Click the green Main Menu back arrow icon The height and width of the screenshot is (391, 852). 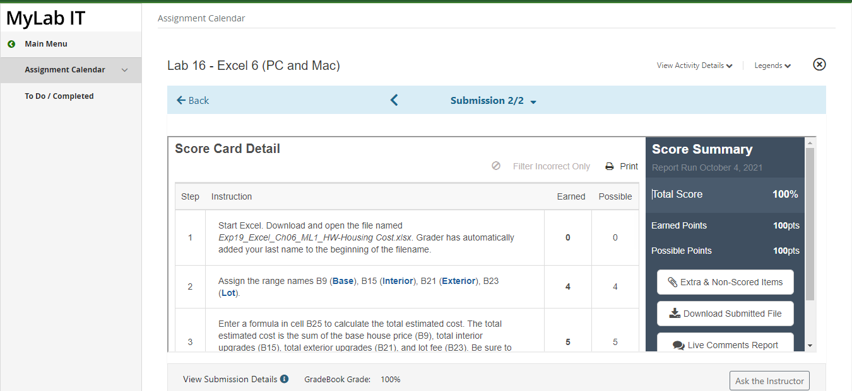(11, 44)
